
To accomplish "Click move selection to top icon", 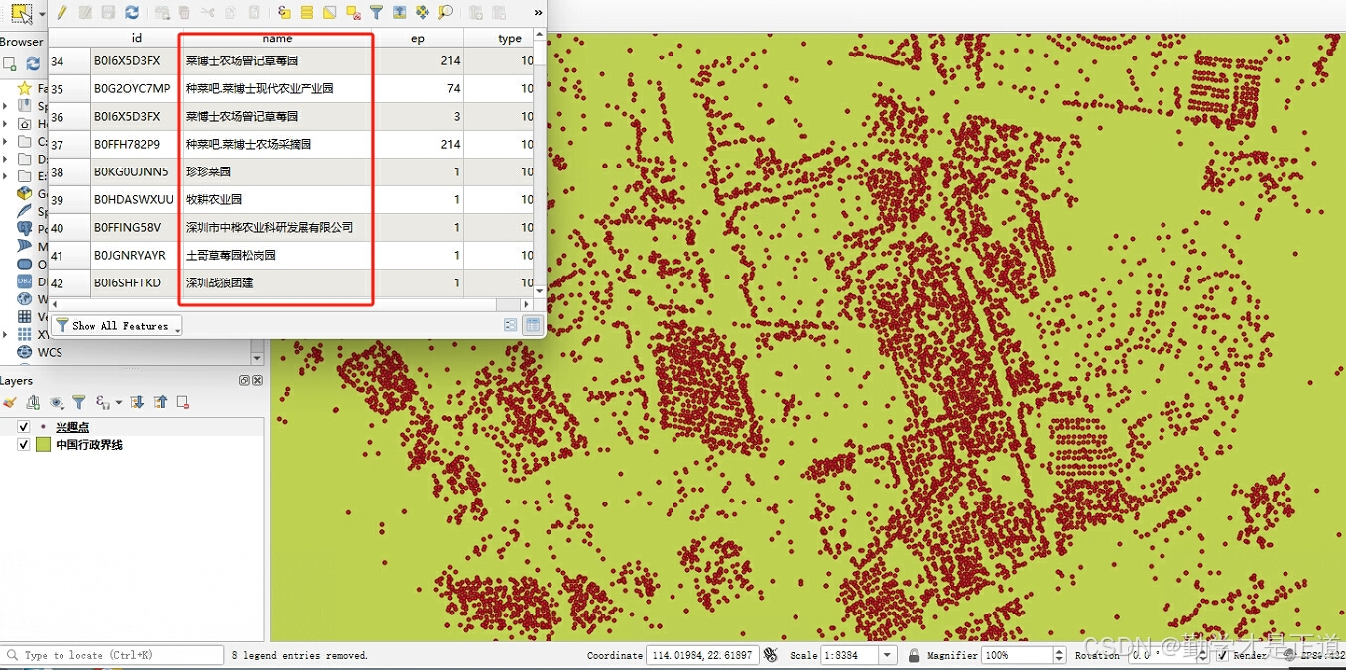I will (399, 13).
